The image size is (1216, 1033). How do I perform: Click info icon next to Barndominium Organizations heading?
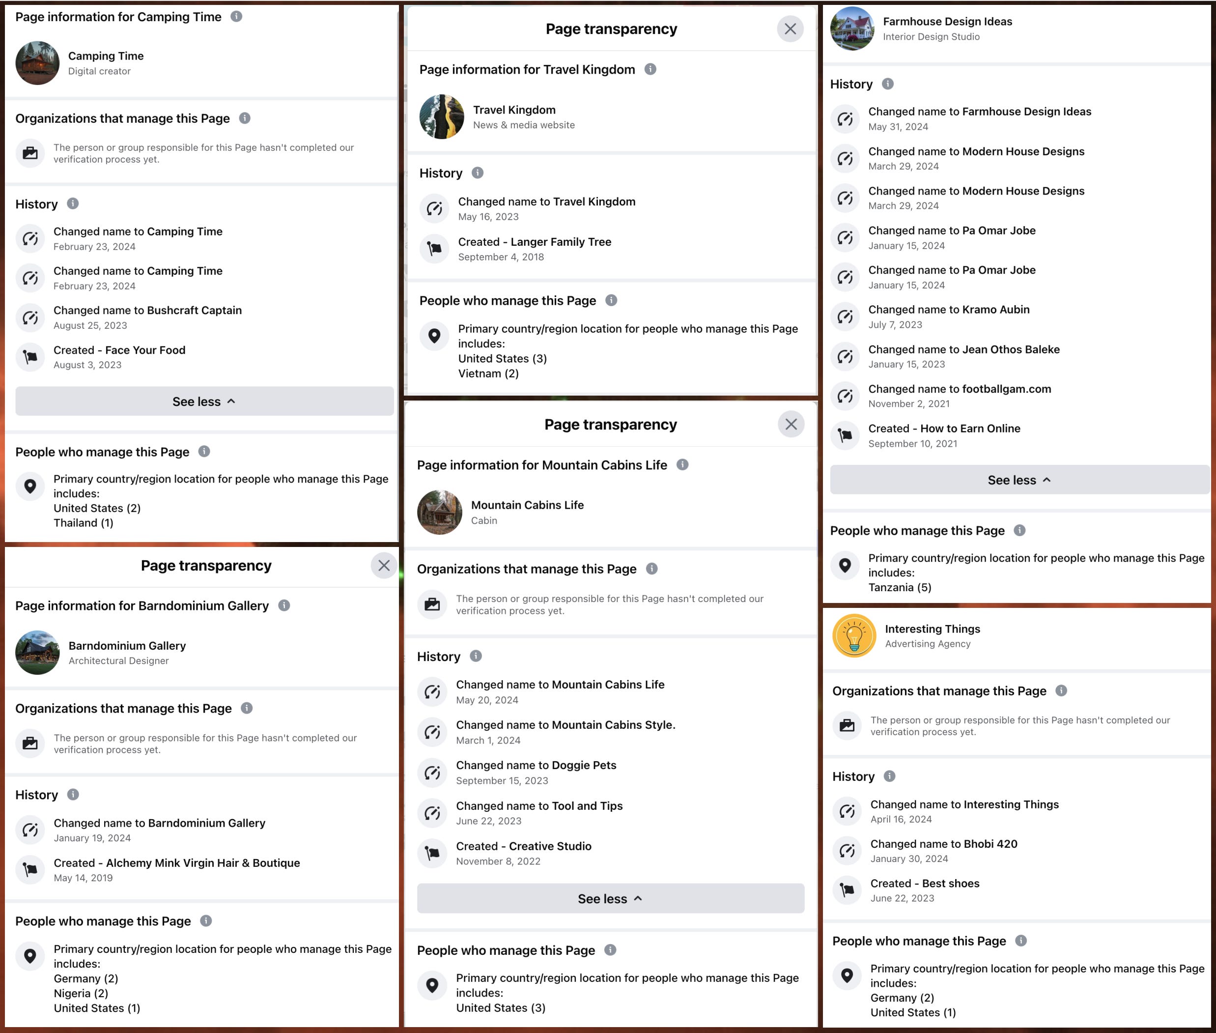click(x=247, y=708)
